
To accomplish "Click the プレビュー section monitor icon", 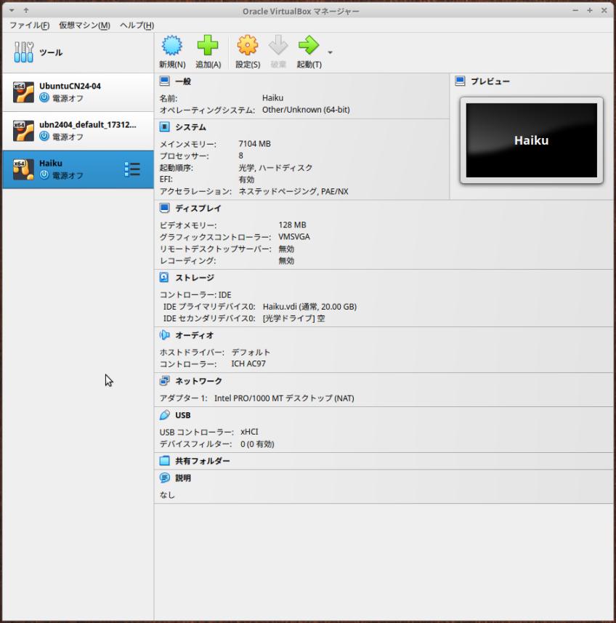I will click(460, 81).
